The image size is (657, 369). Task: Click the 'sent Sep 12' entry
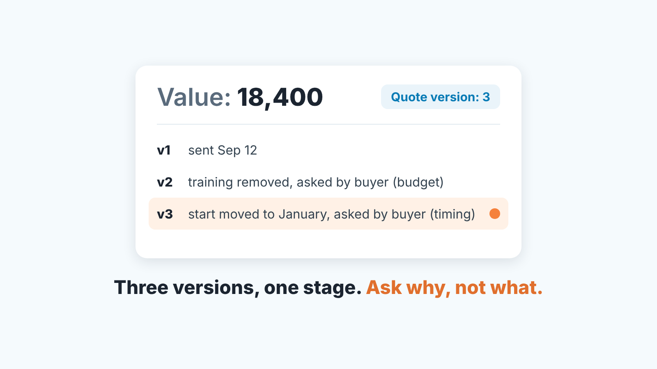tap(223, 150)
